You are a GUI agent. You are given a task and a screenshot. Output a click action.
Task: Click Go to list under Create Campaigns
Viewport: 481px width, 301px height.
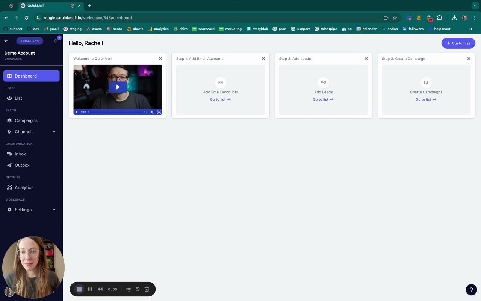point(426,100)
